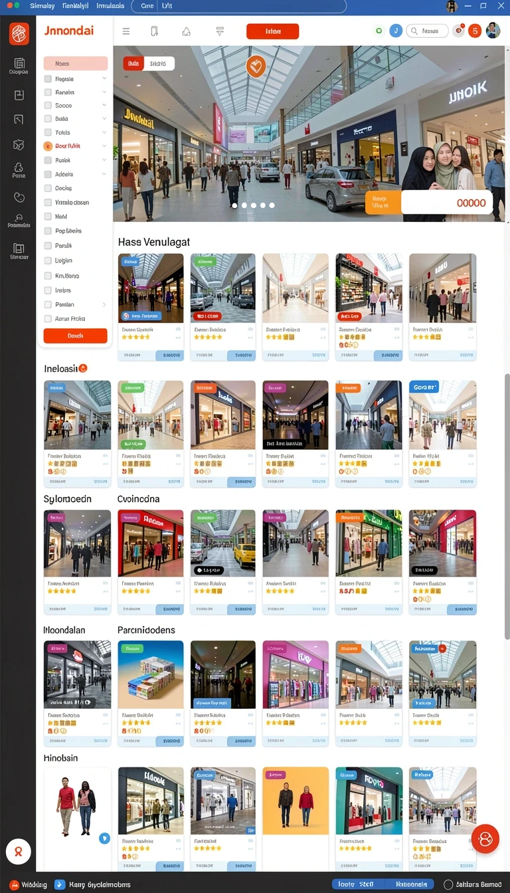Image resolution: width=510 pixels, height=893 pixels.
Task: Expand the Soooe row chevron
Action: tap(104, 105)
